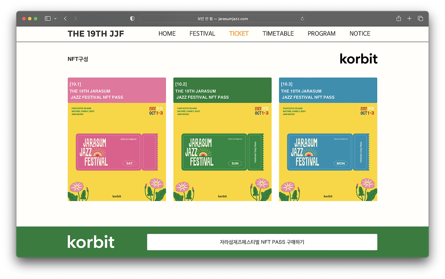Close the Safari window
Viewport: 445px width, 279px height.
click(24, 19)
